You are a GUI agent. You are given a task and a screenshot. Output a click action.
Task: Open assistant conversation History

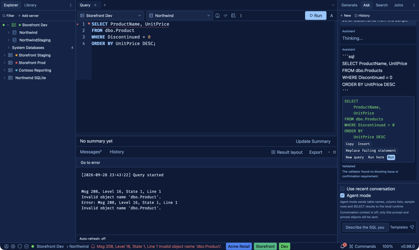pyautogui.click(x=362, y=16)
